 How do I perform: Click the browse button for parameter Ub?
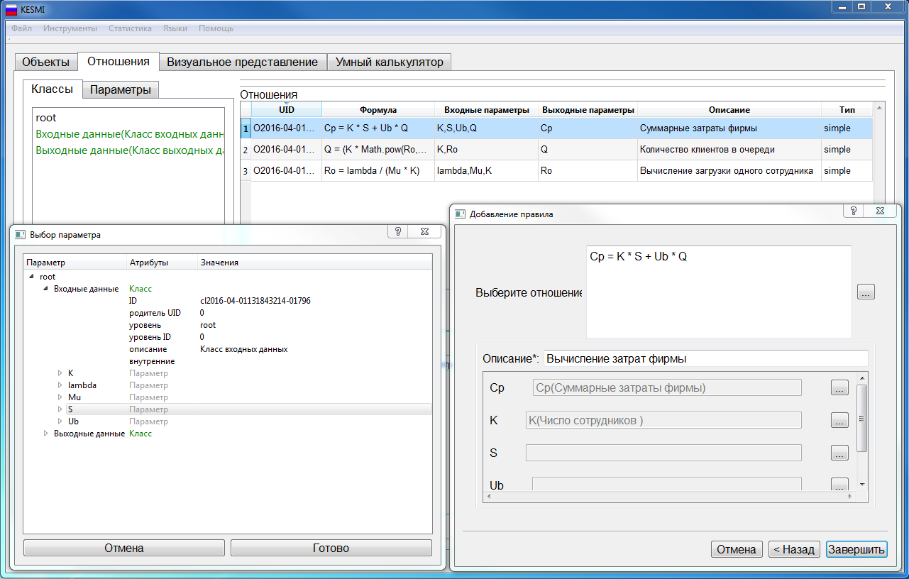[x=839, y=485]
